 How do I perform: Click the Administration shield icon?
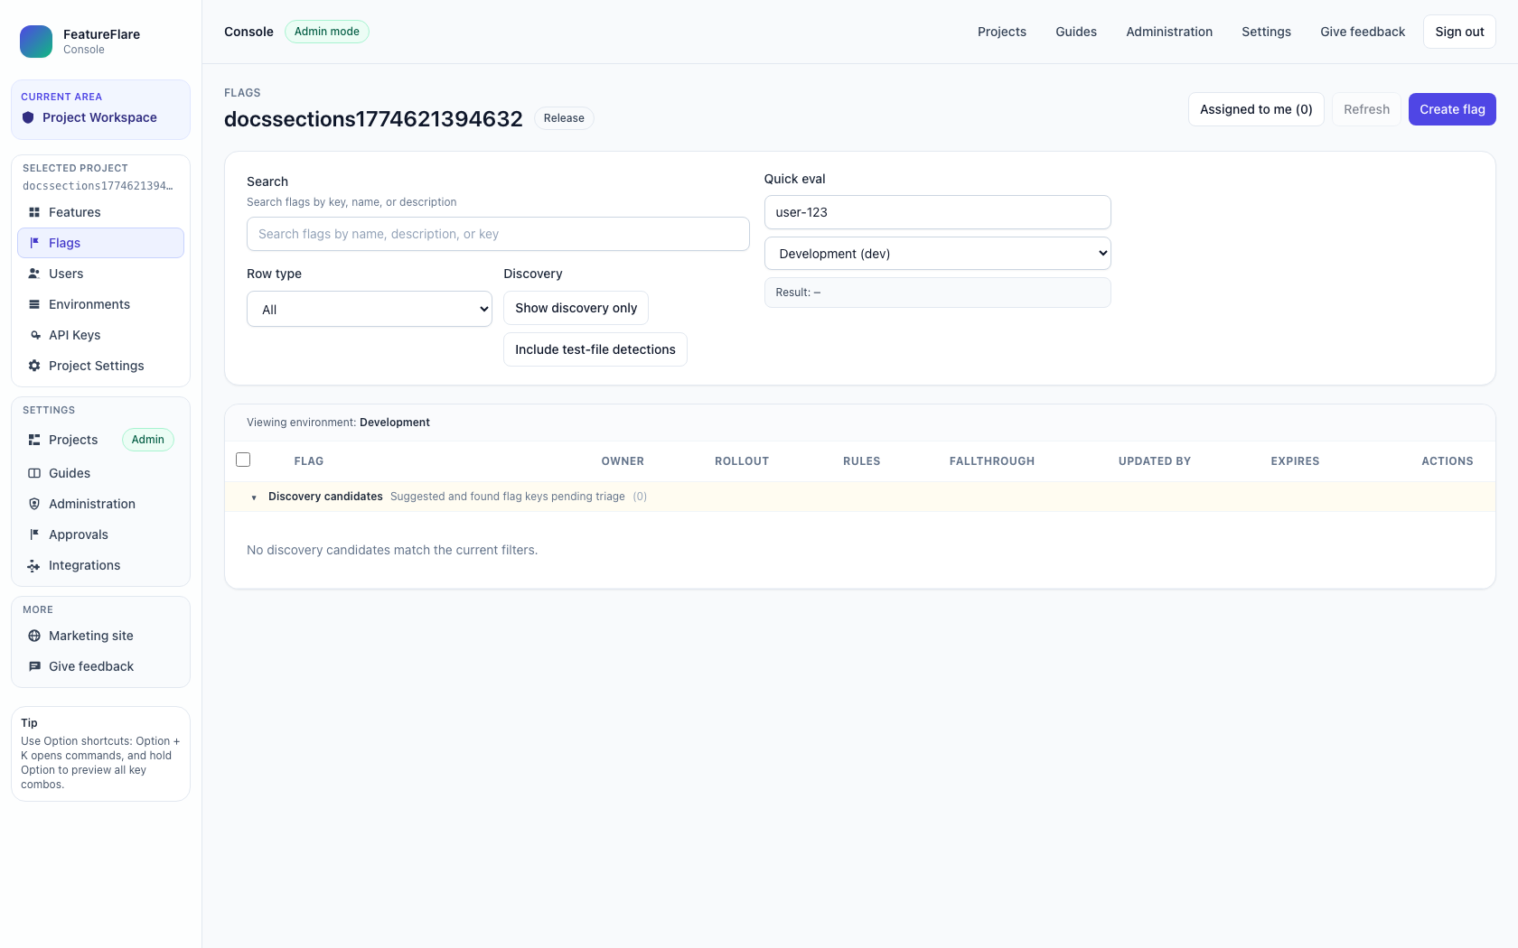point(34,504)
